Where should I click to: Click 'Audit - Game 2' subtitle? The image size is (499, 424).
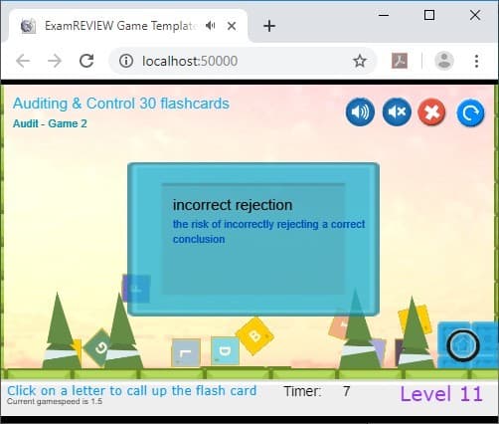point(50,123)
